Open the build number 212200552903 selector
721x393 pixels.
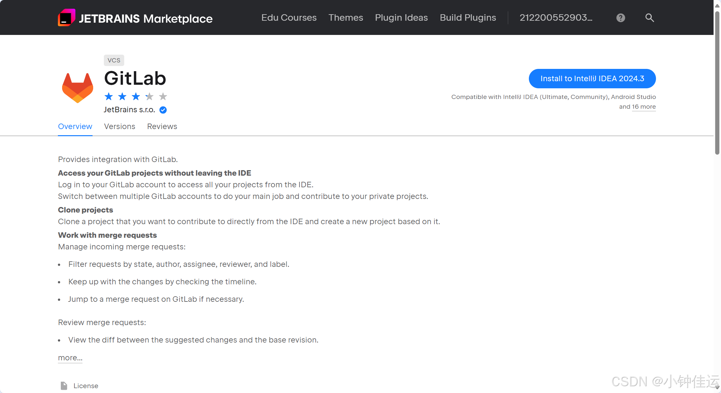pos(556,18)
